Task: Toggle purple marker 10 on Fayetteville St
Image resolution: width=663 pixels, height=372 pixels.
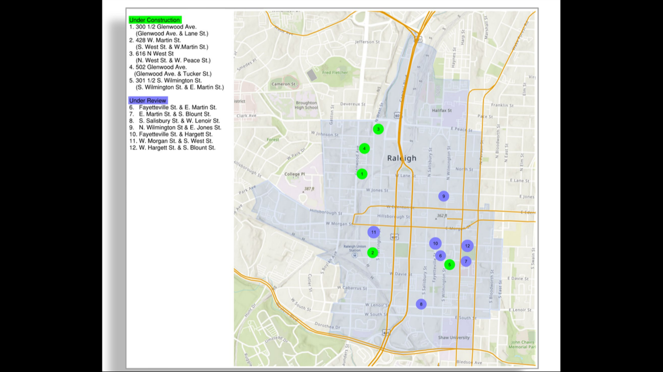Action: [x=436, y=244]
